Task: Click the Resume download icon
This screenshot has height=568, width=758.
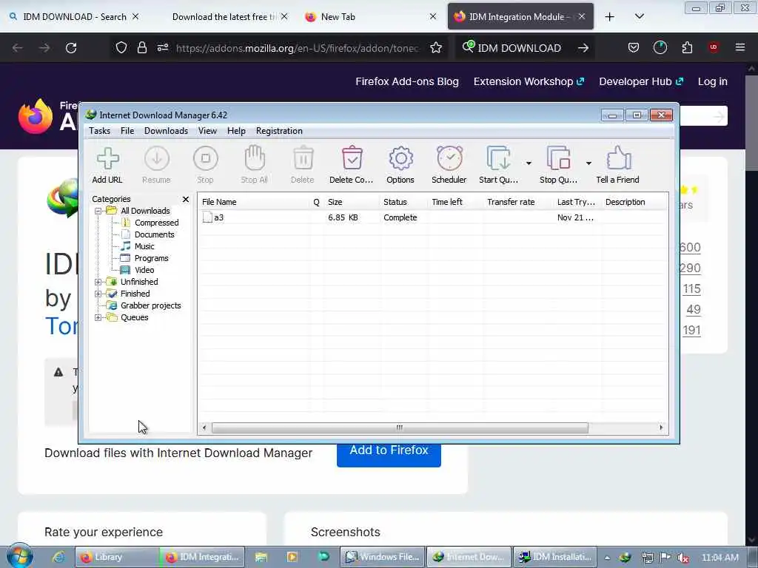Action: pos(156,165)
